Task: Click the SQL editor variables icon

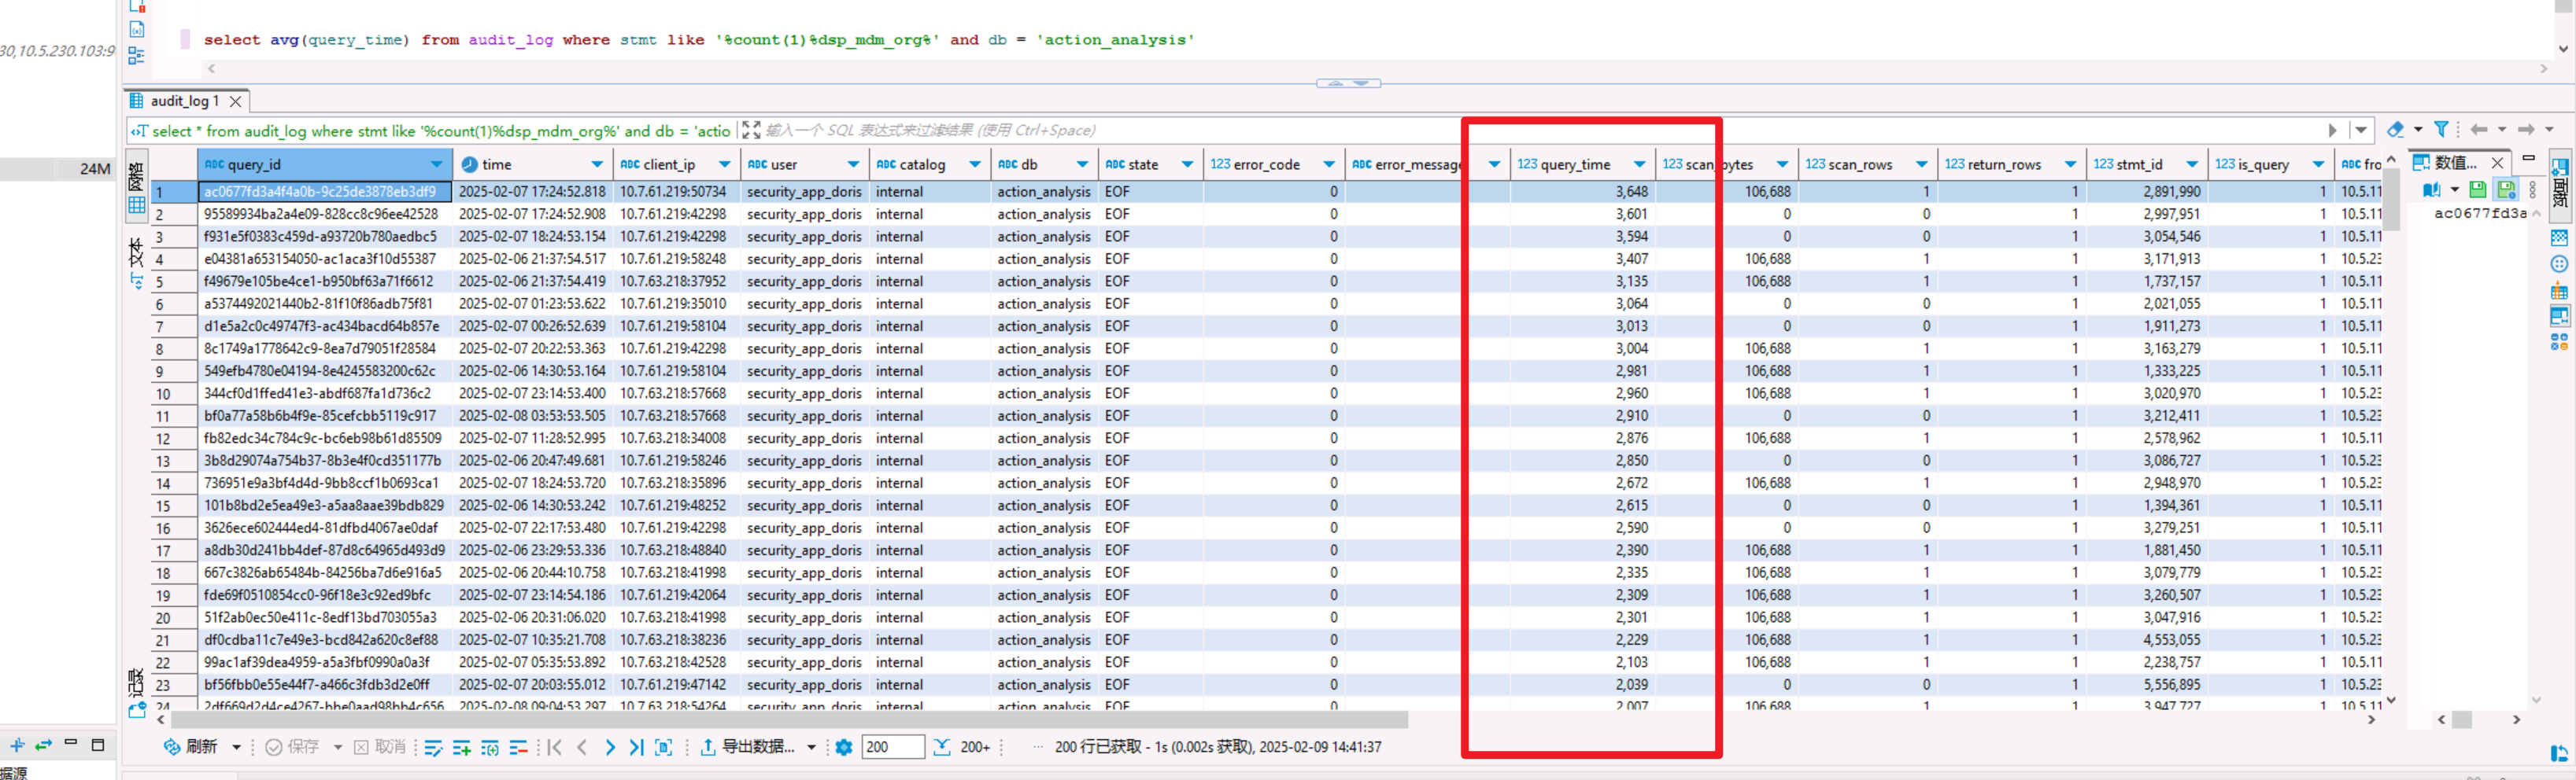Action: click(137, 30)
